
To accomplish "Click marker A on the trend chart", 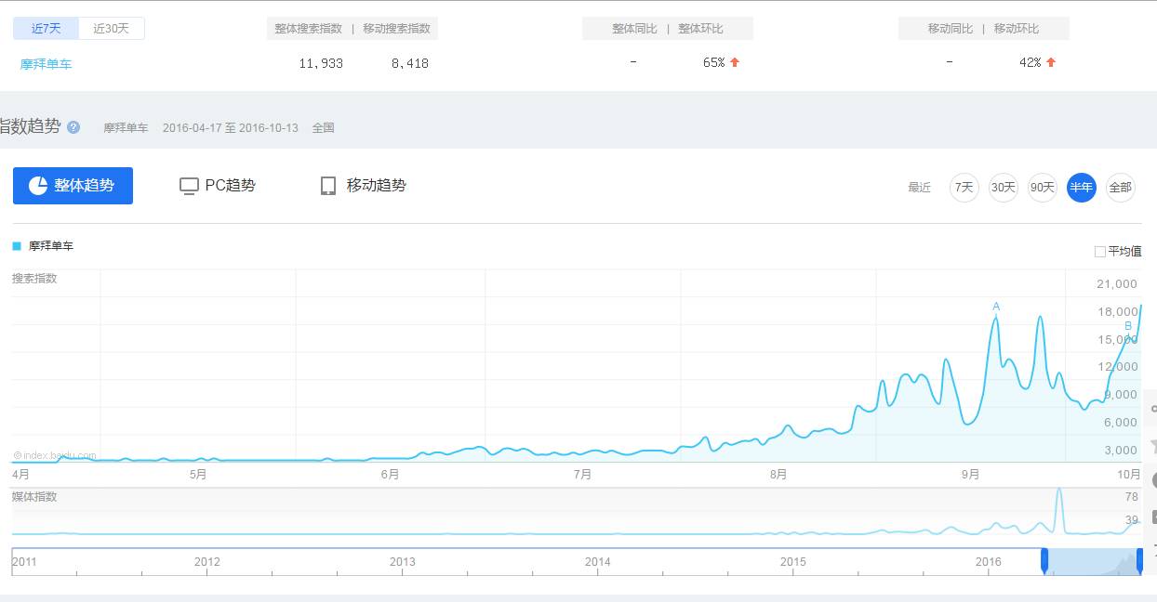I will (996, 307).
